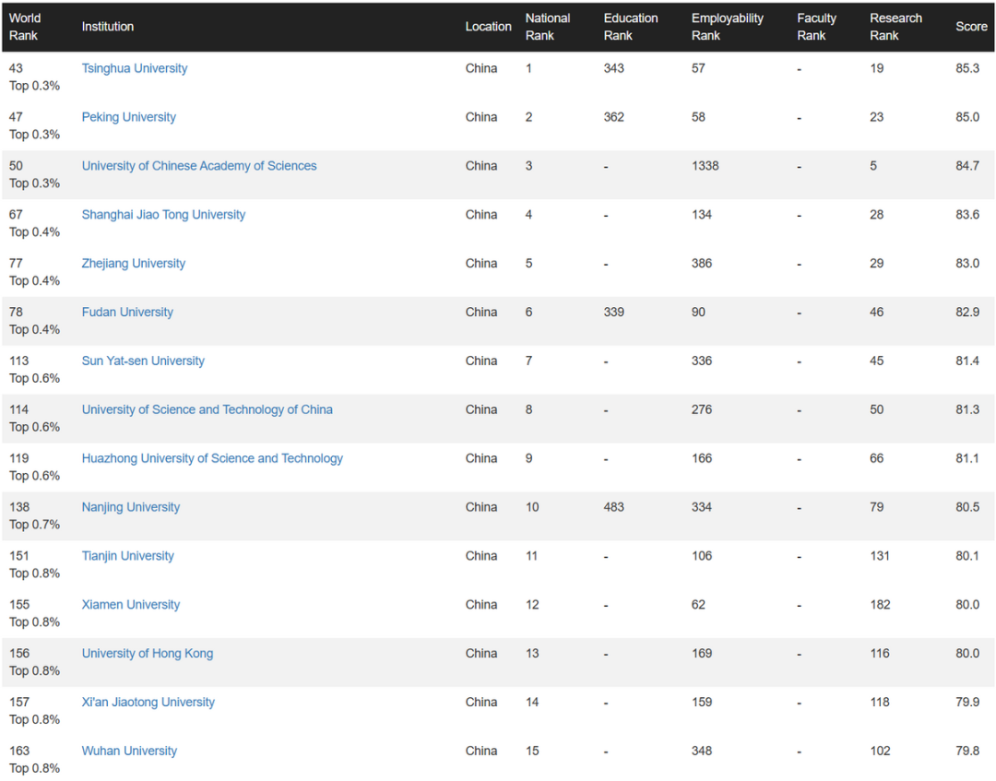Screen dimensions: 996x781
Task: Select Hong Kong's employability rank 169
Action: tap(702, 654)
